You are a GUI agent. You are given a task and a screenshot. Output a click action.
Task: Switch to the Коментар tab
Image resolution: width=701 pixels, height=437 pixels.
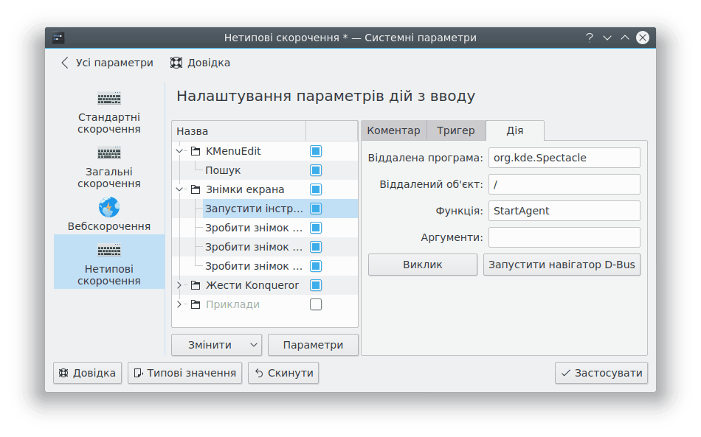(x=393, y=130)
